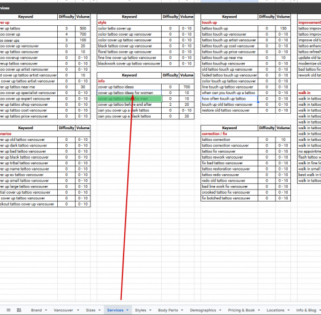
Task: Select cell 'restore old tattoo vancouver'
Action: point(229,110)
